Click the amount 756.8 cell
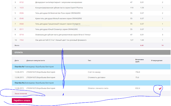The height and width of the screenshot is (106, 171). coord(138,72)
